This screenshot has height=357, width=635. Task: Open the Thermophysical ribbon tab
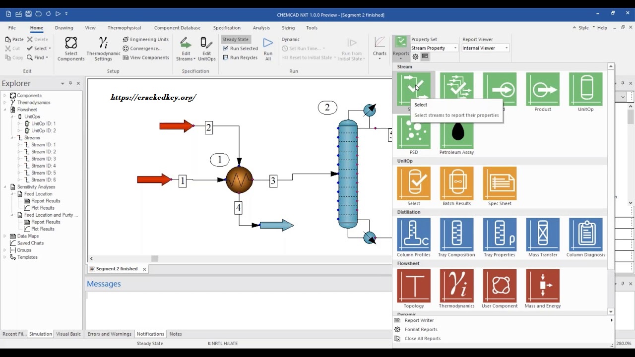click(124, 28)
